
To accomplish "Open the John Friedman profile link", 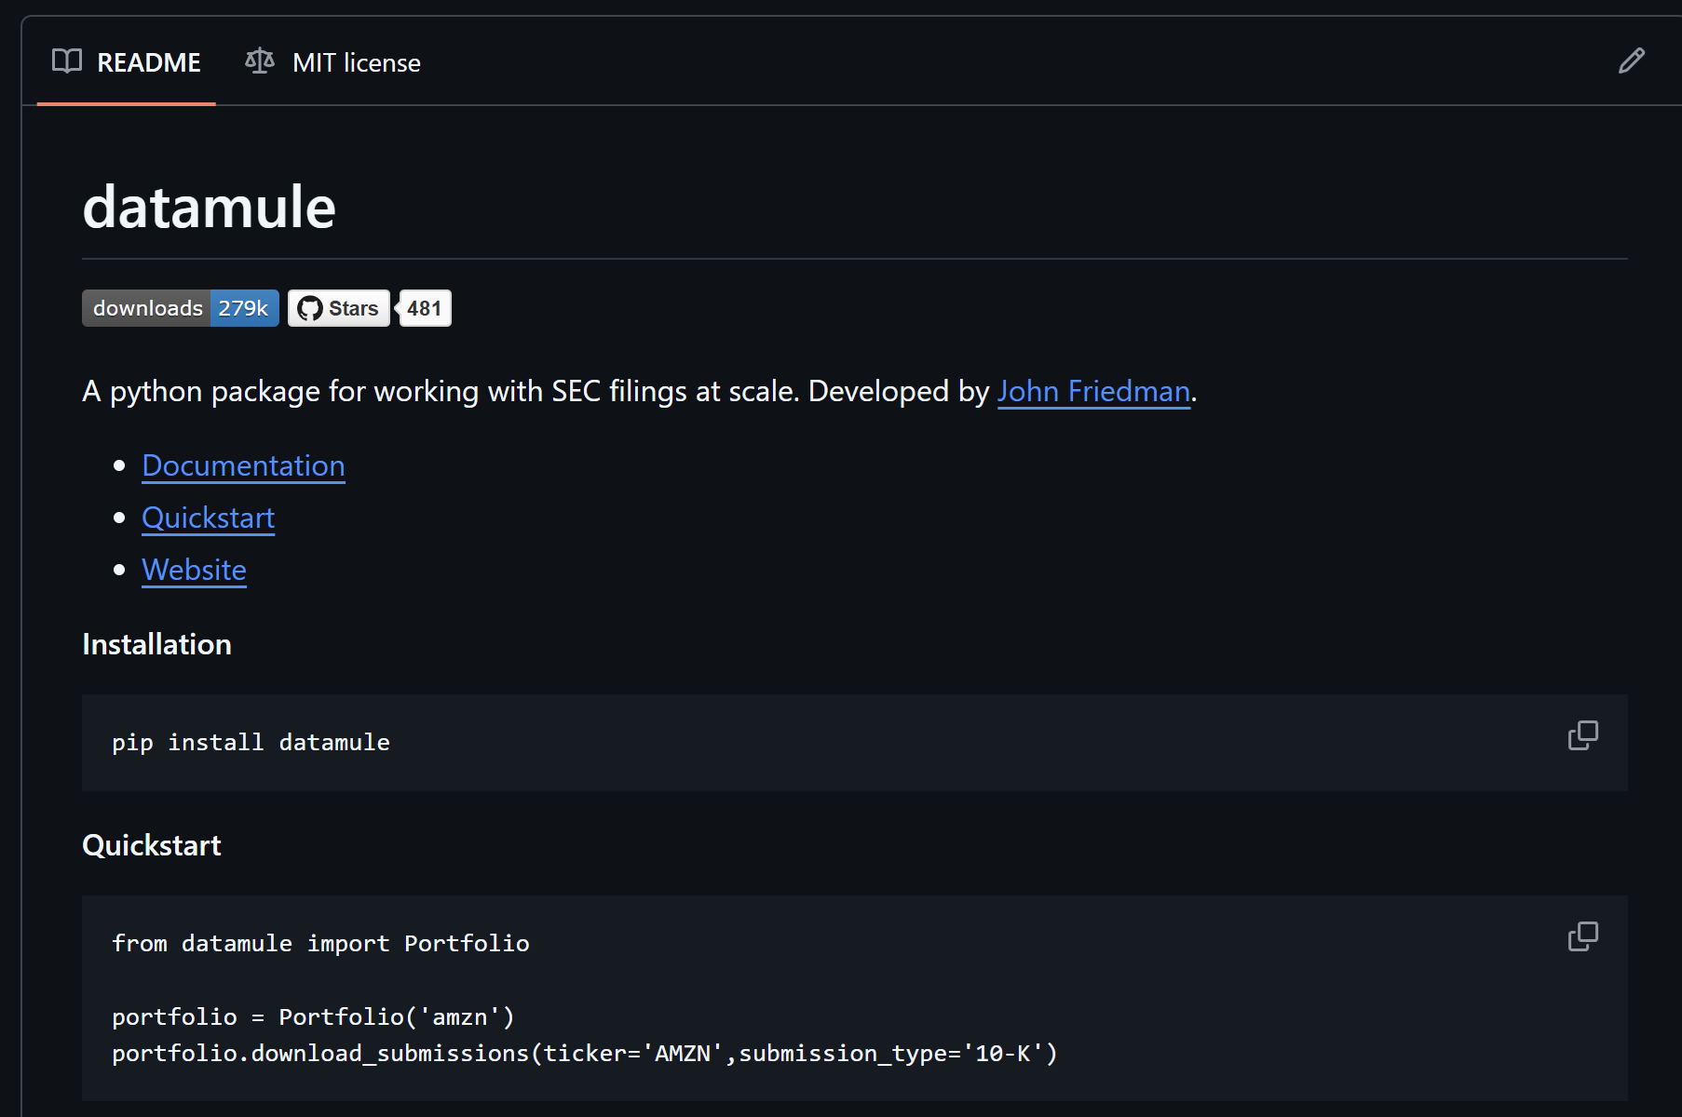I will [x=1093, y=391].
